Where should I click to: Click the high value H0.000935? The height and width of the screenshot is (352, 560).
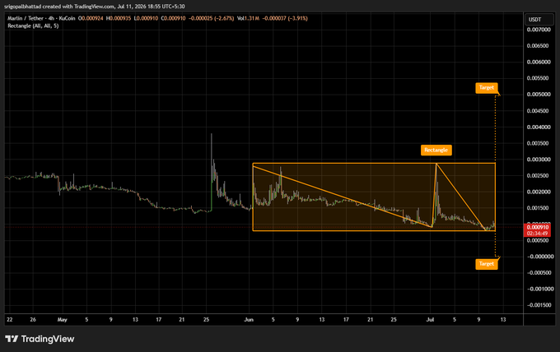[119, 18]
